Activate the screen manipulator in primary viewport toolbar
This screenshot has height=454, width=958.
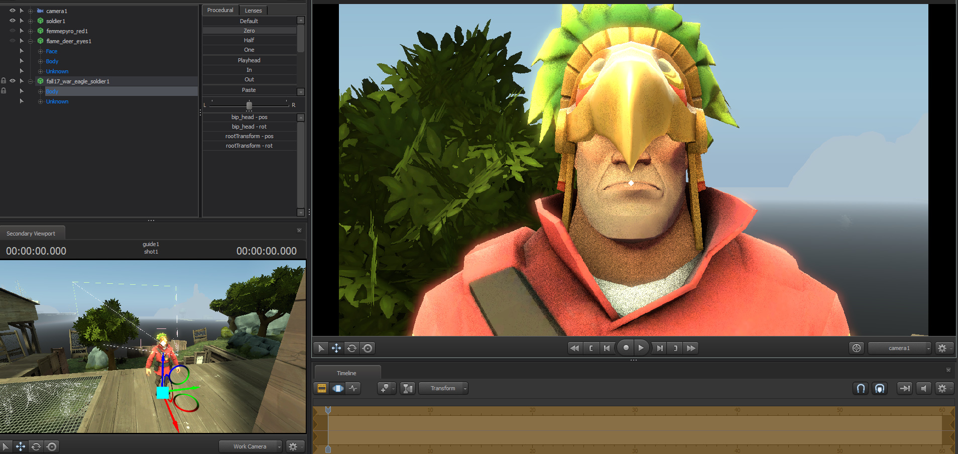pos(368,348)
